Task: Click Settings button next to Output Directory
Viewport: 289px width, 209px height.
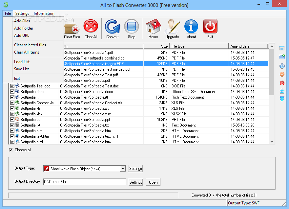Action: coord(136,182)
